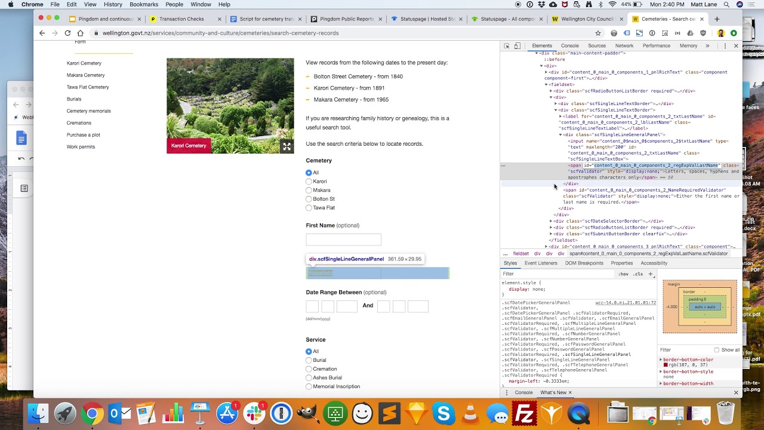The image size is (764, 430).
Task: Expand the Karori Cemetery photo fullscreen icon
Action: [x=286, y=146]
